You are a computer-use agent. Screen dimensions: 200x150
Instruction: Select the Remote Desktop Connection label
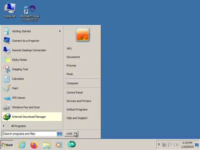[29, 50]
